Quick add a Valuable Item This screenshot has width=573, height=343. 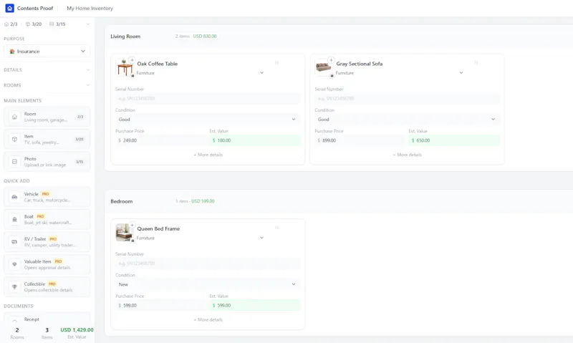[x=47, y=264]
